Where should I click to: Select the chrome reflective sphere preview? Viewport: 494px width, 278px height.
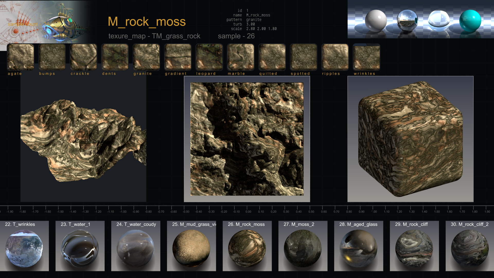click(407, 21)
